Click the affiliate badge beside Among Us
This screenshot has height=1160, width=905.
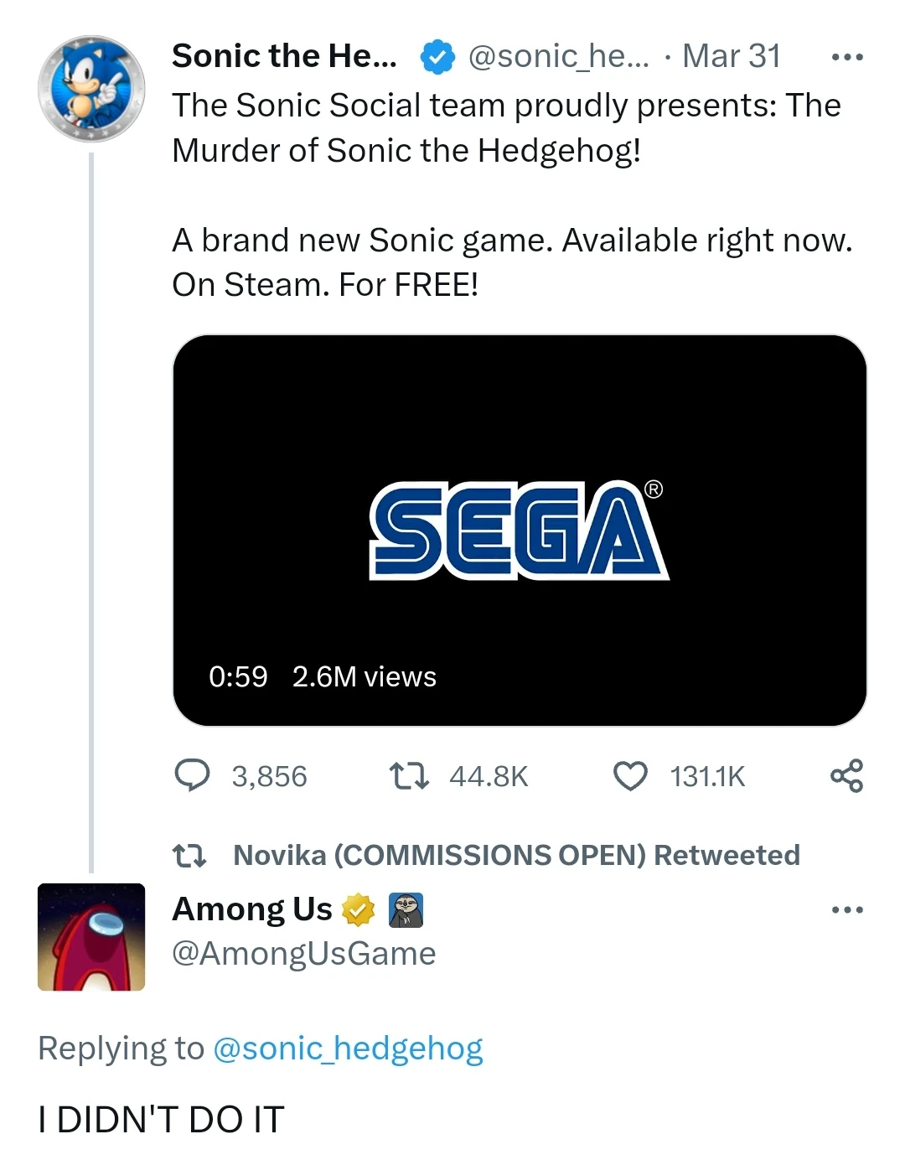click(406, 910)
